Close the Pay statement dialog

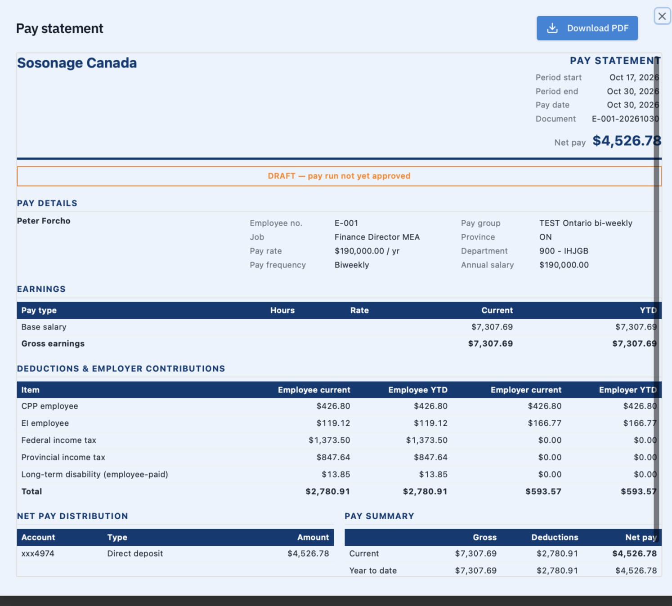[662, 16]
